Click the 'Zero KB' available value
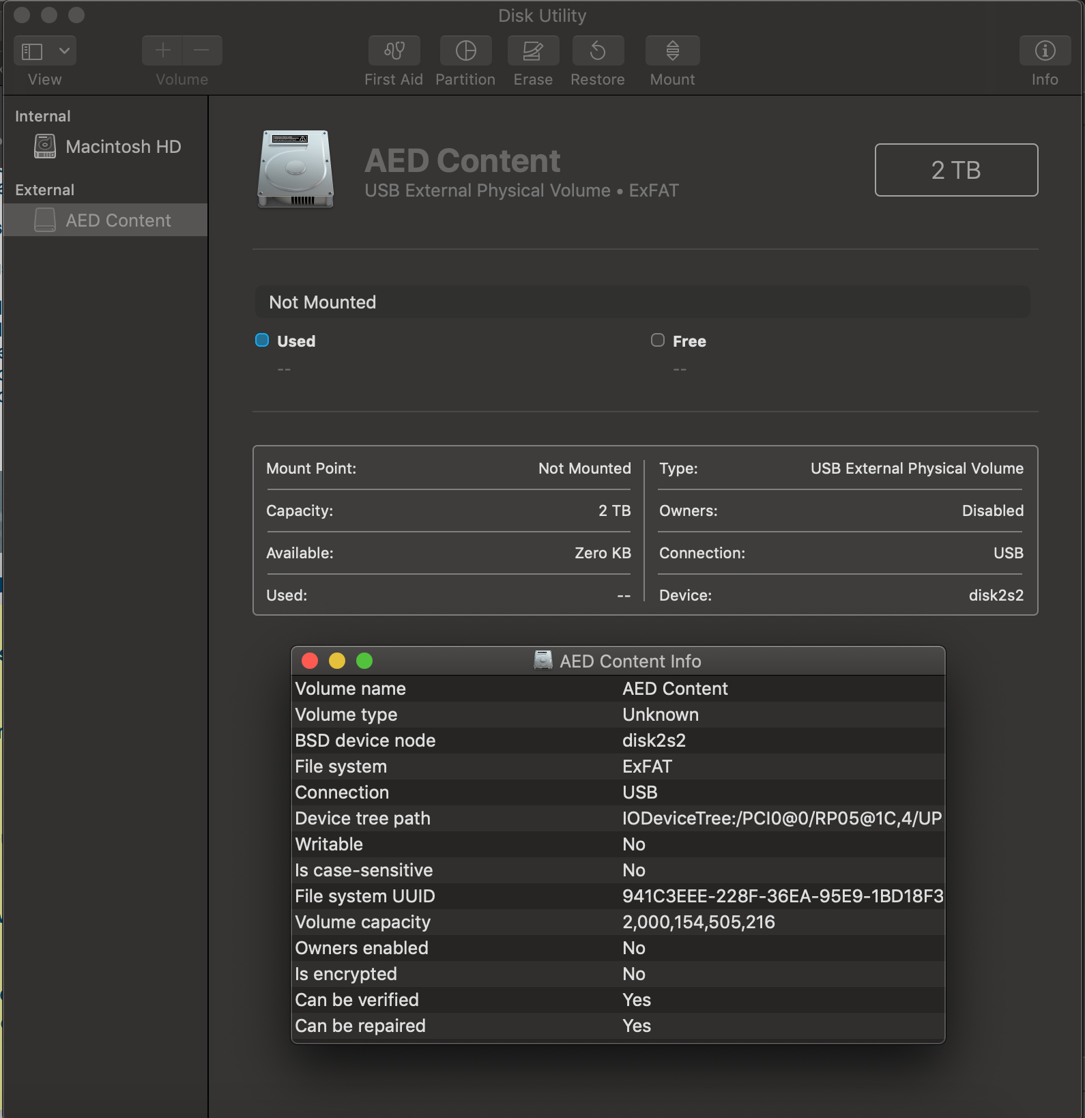 pos(603,553)
